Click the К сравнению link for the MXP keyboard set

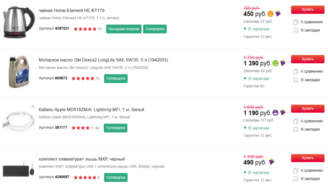point(312,171)
